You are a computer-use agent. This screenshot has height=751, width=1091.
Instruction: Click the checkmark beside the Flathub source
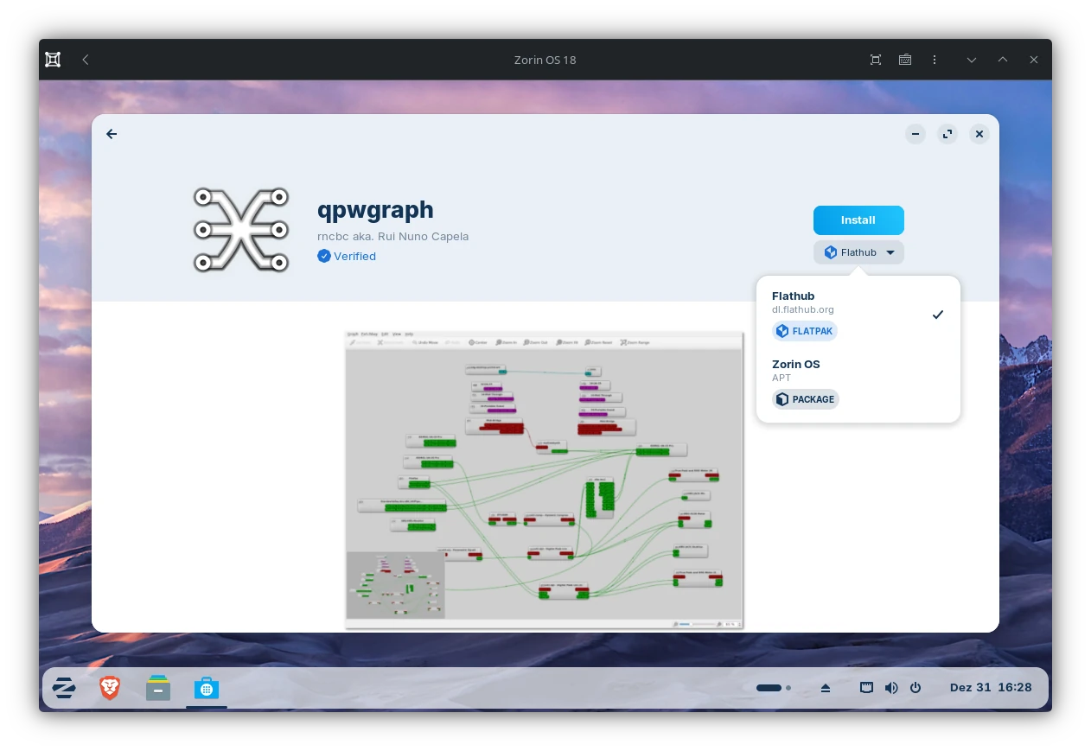point(938,315)
